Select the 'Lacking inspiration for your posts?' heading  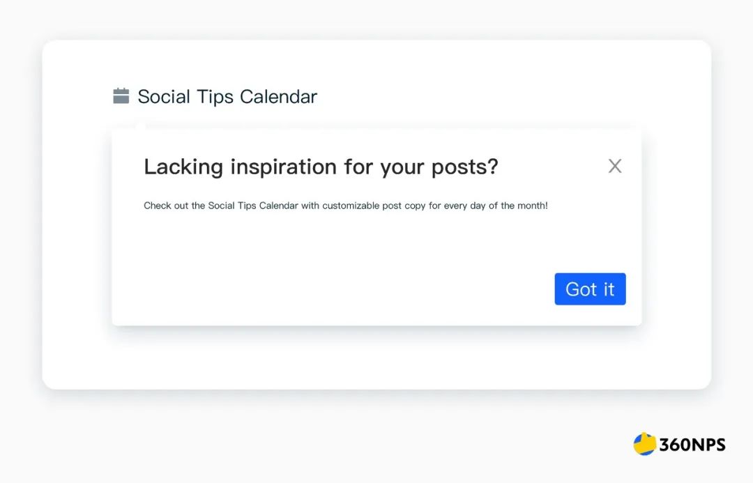(321, 167)
